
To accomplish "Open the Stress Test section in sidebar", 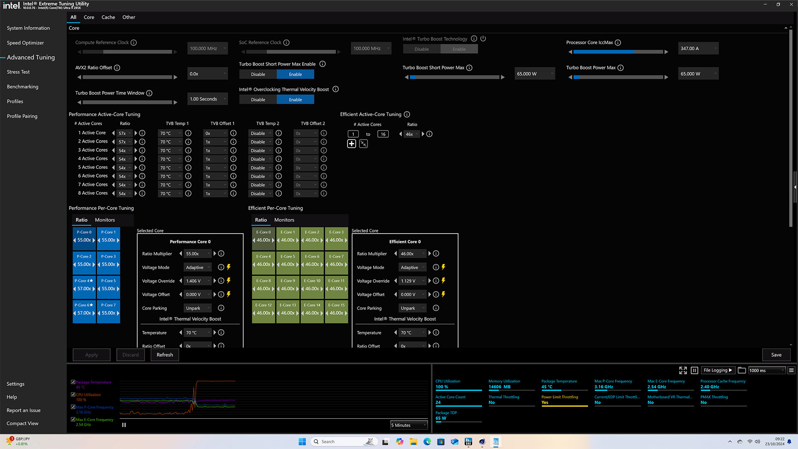I will pyautogui.click(x=18, y=72).
